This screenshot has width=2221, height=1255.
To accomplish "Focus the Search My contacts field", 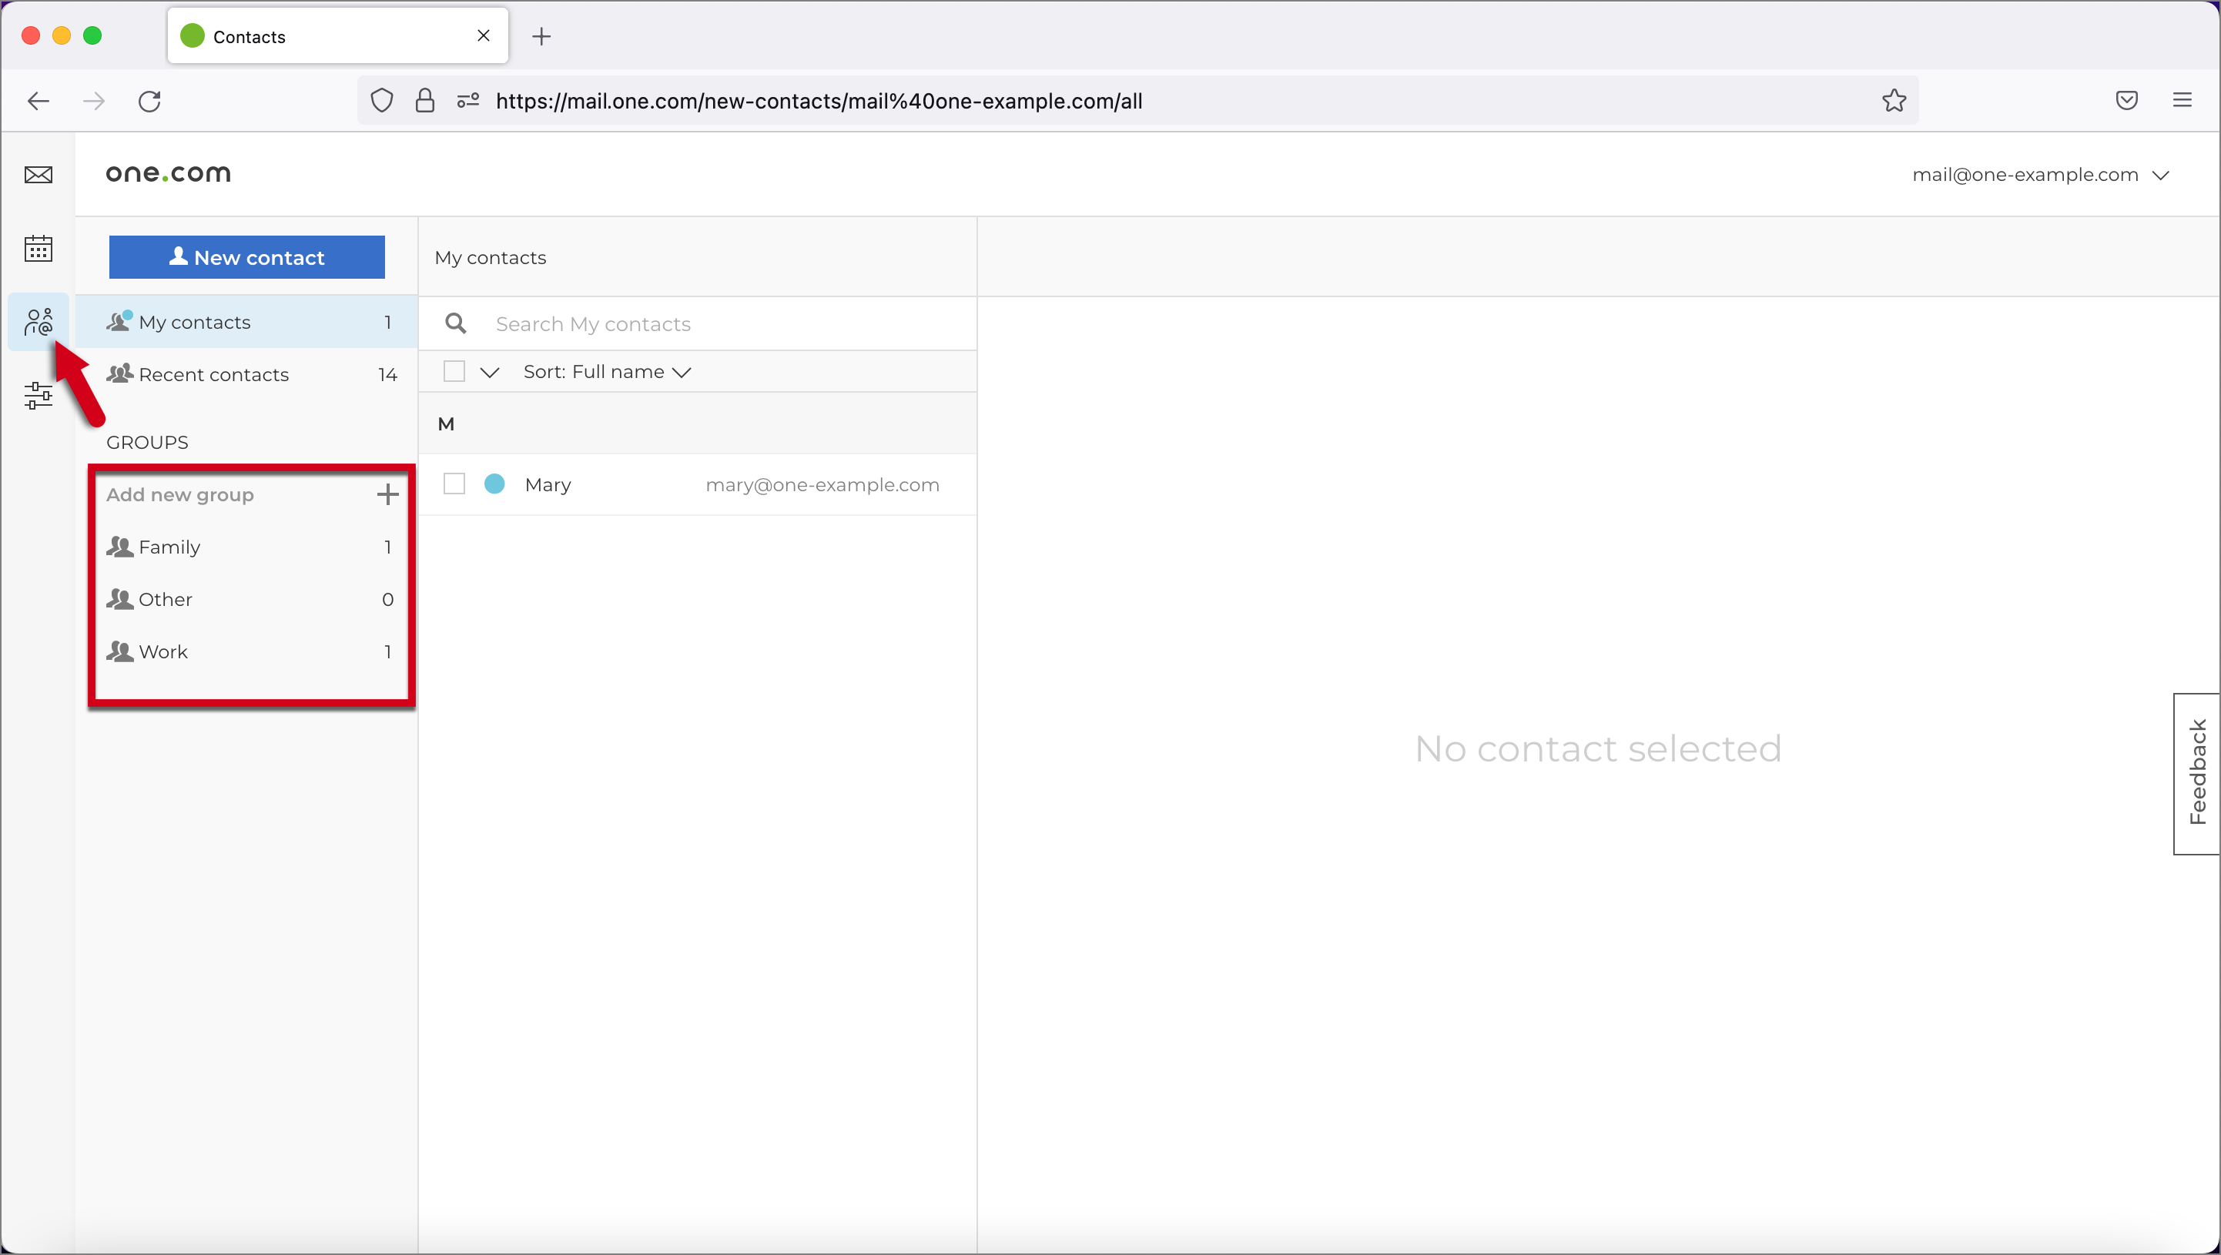I will [x=724, y=324].
